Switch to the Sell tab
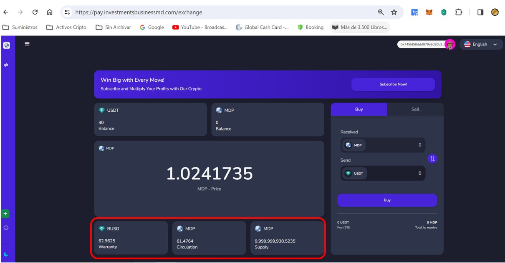The height and width of the screenshot is (263, 505). coord(415,109)
